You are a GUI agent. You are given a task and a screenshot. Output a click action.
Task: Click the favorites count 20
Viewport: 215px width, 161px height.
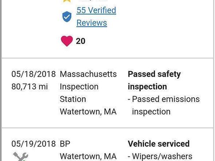point(81,41)
